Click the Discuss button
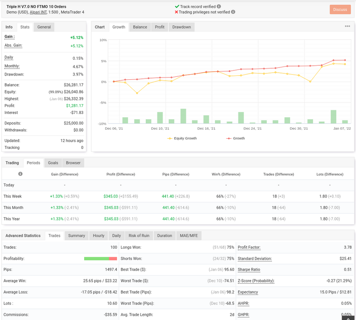This screenshot has height=320, width=356. tap(340, 9)
